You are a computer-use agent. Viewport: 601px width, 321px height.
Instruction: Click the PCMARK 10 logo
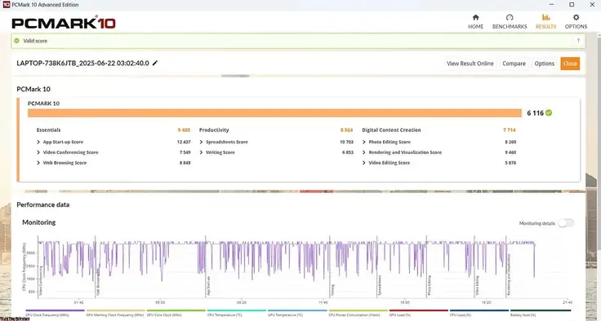coord(64,23)
